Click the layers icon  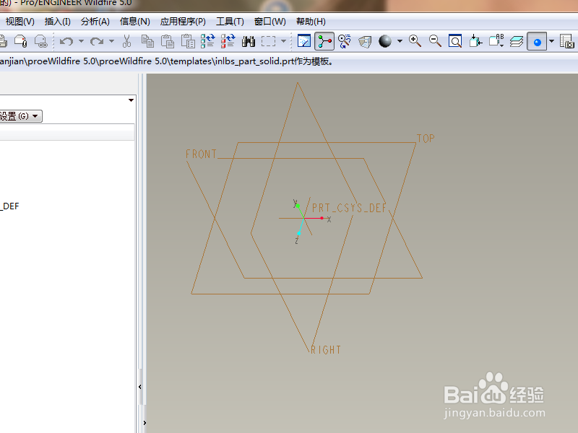pos(517,41)
